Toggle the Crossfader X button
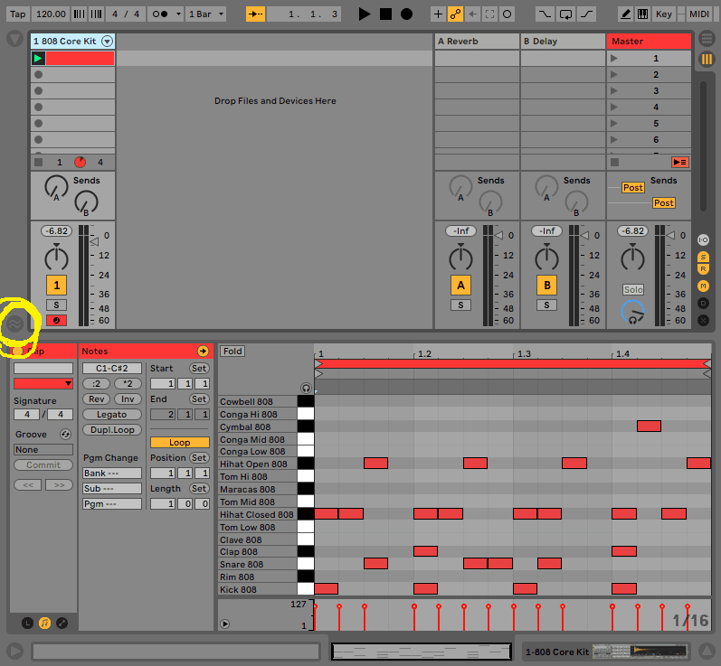 click(x=703, y=320)
